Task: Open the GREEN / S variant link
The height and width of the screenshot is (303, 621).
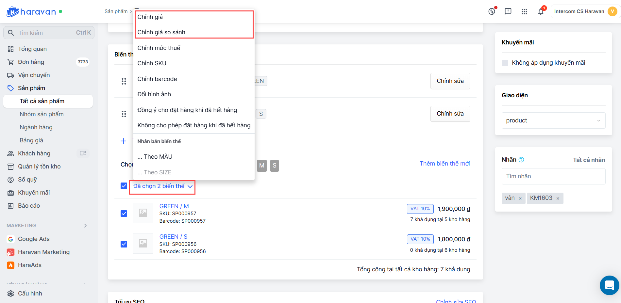Action: click(173, 237)
